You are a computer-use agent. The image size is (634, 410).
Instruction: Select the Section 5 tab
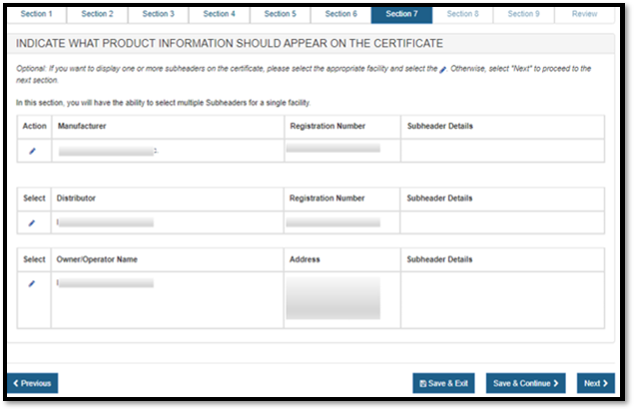pyautogui.click(x=280, y=14)
